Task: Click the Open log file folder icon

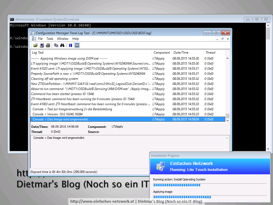Action: click(35, 45)
